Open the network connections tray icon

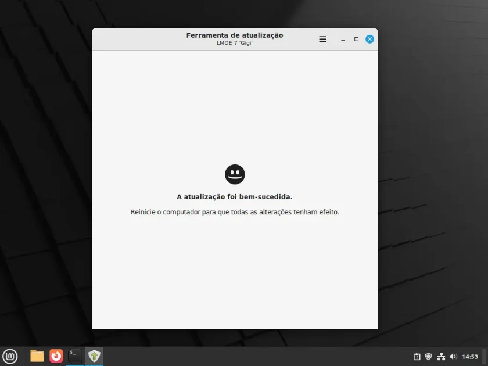(441, 357)
